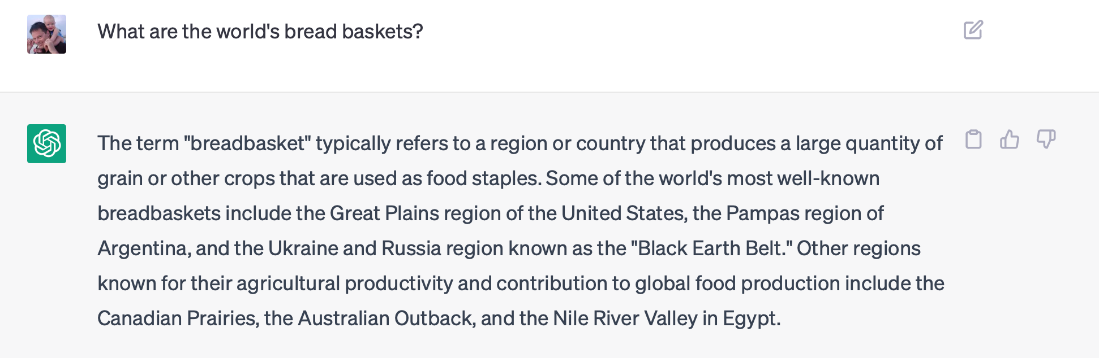Click "Canadian Prairies" in the response

pyautogui.click(x=178, y=318)
